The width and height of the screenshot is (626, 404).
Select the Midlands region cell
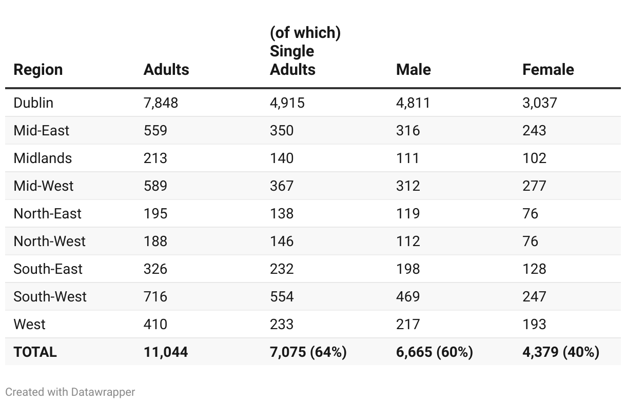tap(43, 158)
